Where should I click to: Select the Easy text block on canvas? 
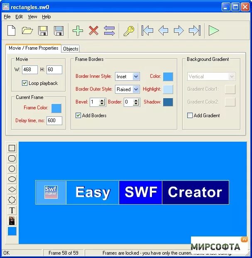(x=93, y=192)
